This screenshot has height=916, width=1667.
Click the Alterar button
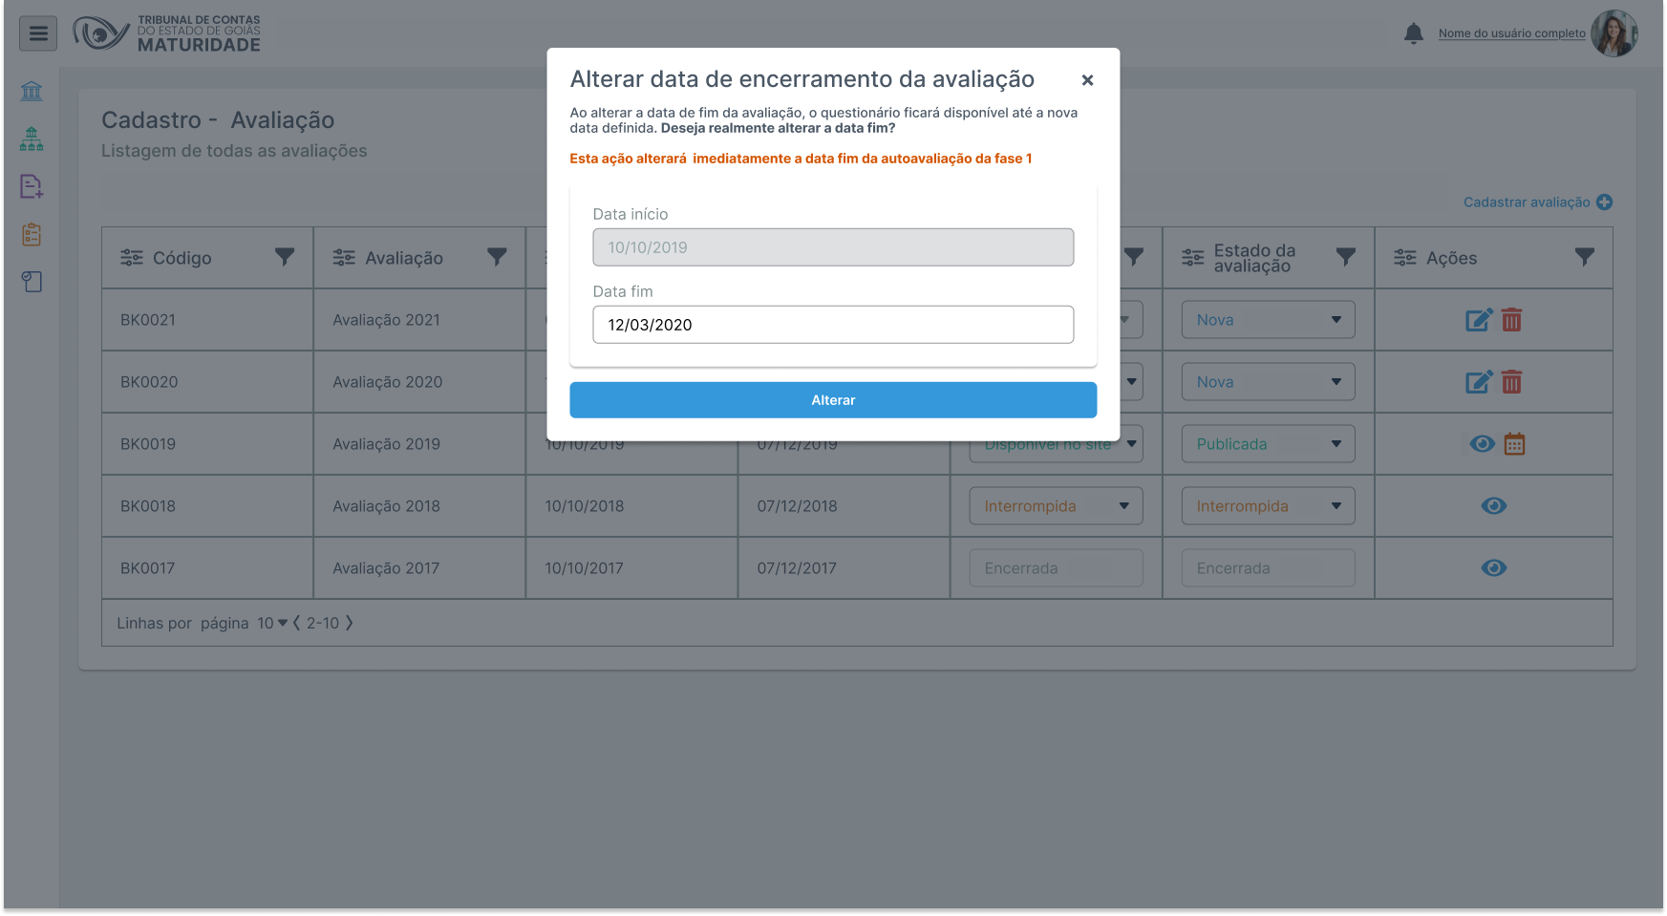(x=832, y=400)
